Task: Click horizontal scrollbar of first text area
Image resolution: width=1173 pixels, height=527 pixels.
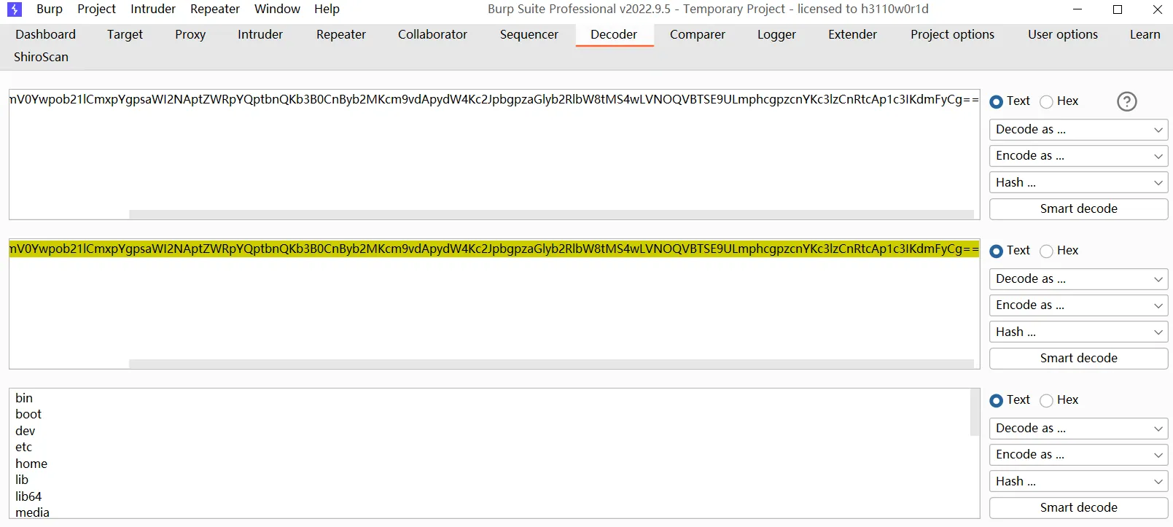Action: (551, 214)
